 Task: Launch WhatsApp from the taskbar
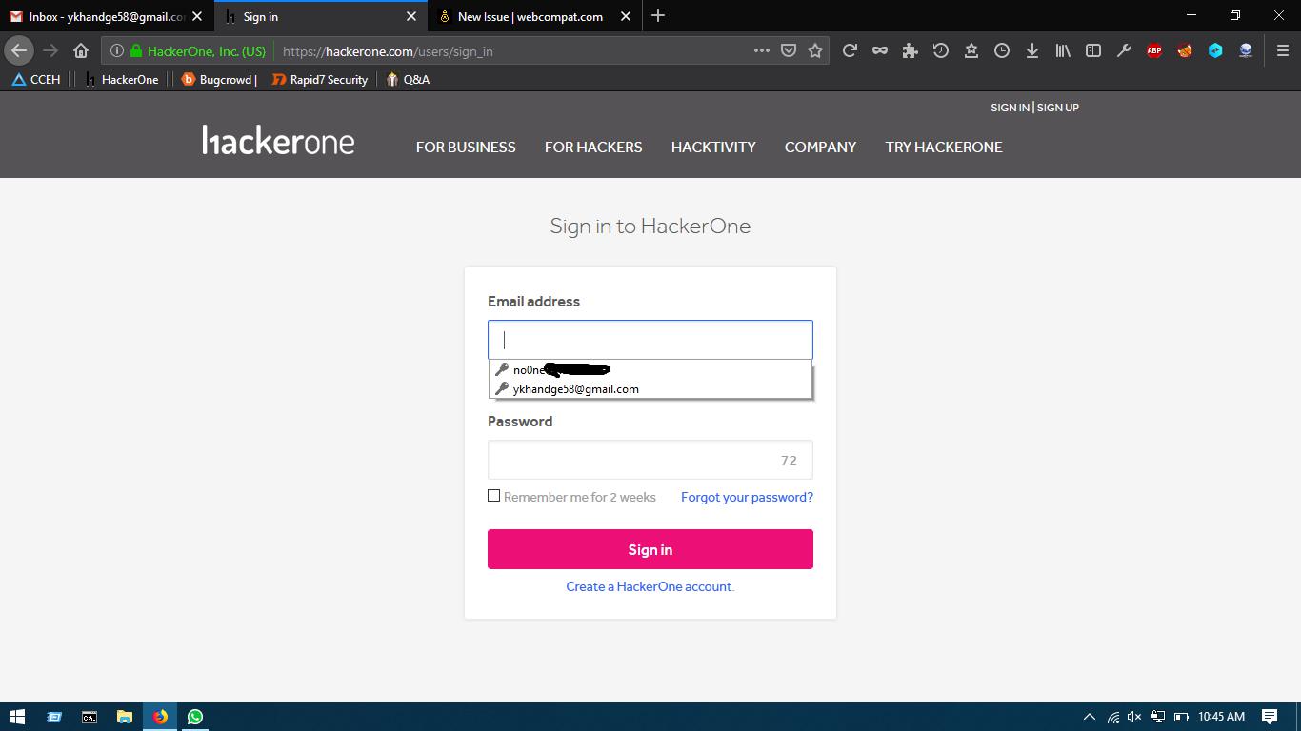click(x=195, y=716)
